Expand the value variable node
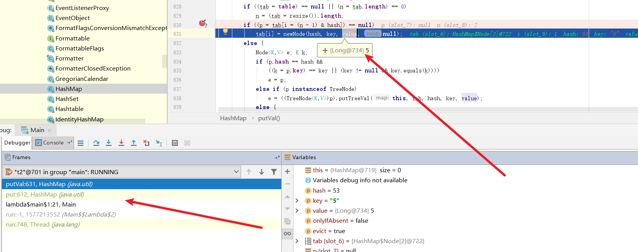638x252 pixels. pos(297,211)
